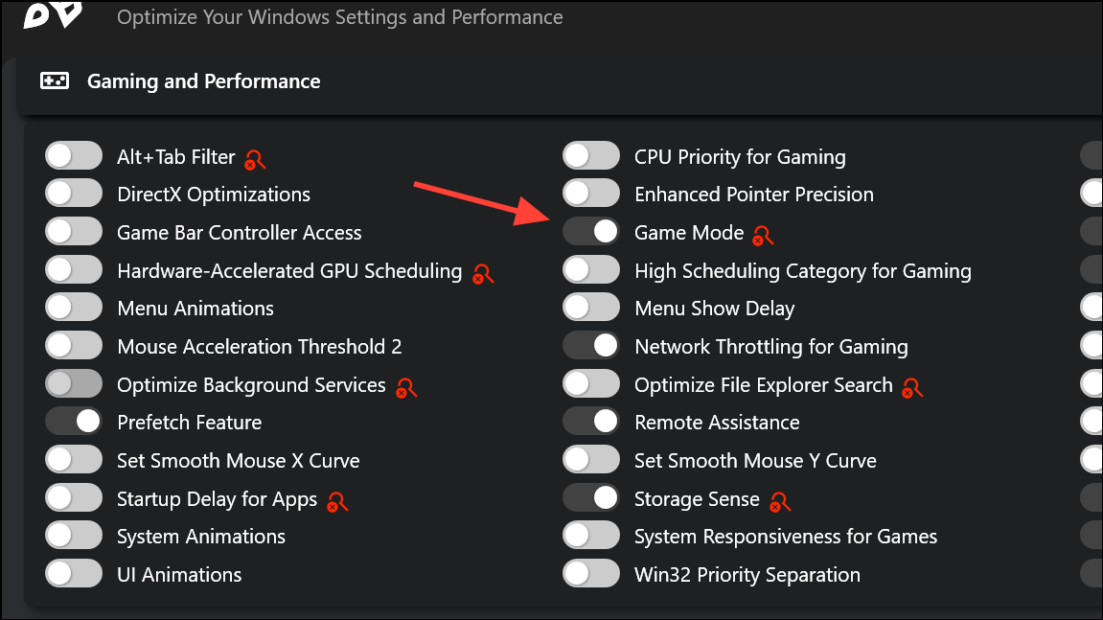Enable System Responsiveness for Games
1103x620 pixels.
pos(591,536)
